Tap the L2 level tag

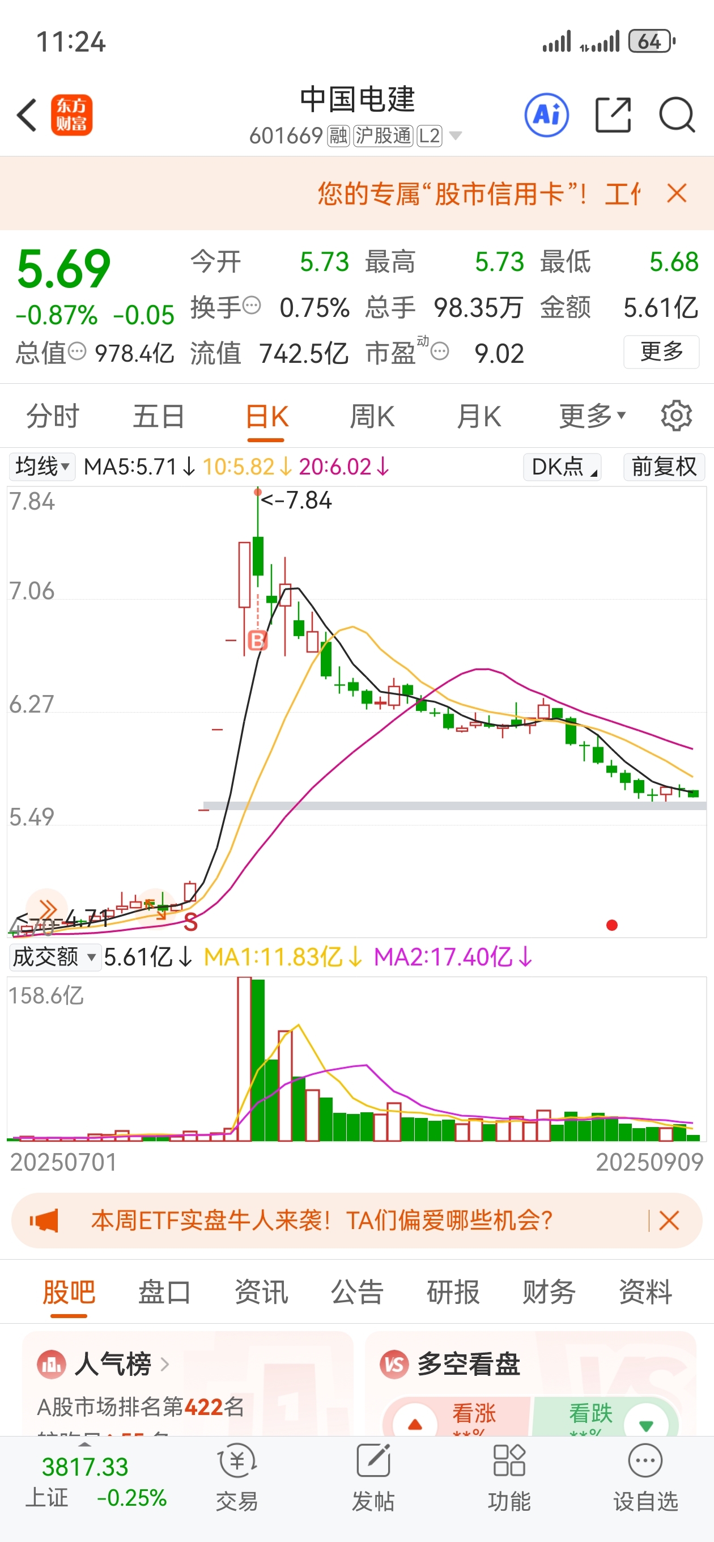[429, 136]
